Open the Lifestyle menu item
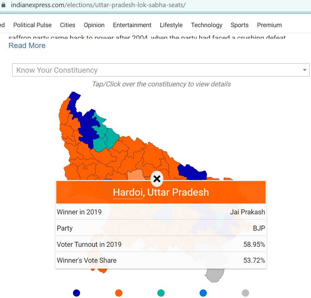Viewport: 311px width, 298px height. 171,25
